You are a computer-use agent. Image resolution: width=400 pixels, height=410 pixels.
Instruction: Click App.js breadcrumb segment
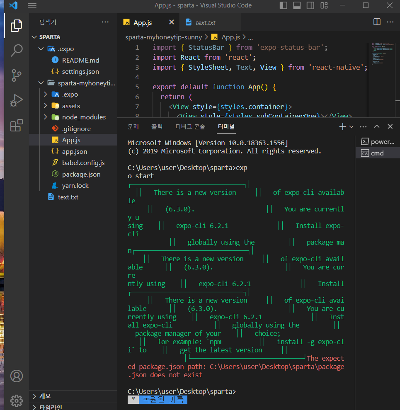tap(225, 37)
